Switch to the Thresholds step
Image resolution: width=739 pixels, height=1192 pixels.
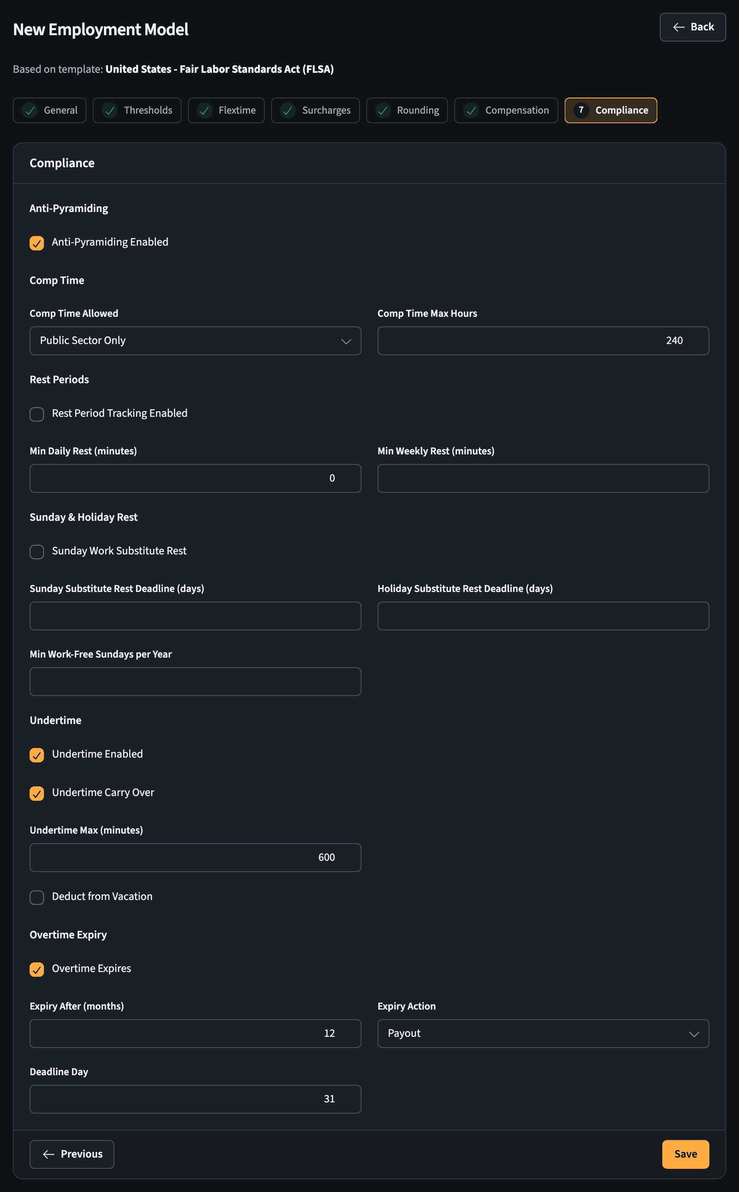[x=137, y=110]
